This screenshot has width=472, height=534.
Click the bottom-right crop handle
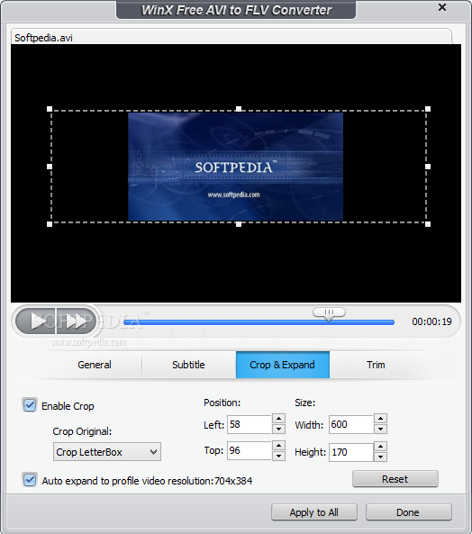(x=428, y=224)
